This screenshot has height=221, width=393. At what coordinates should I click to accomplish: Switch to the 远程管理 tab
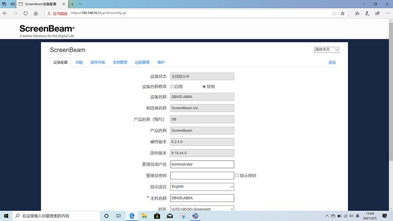(x=142, y=62)
